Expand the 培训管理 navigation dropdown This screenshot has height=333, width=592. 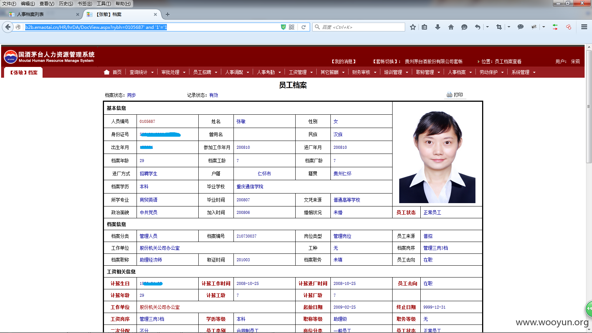pos(407,73)
